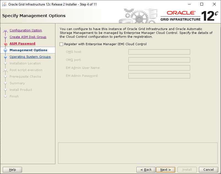Click the ASM Password error step icon
The width and height of the screenshot is (221, 174).
6,44
